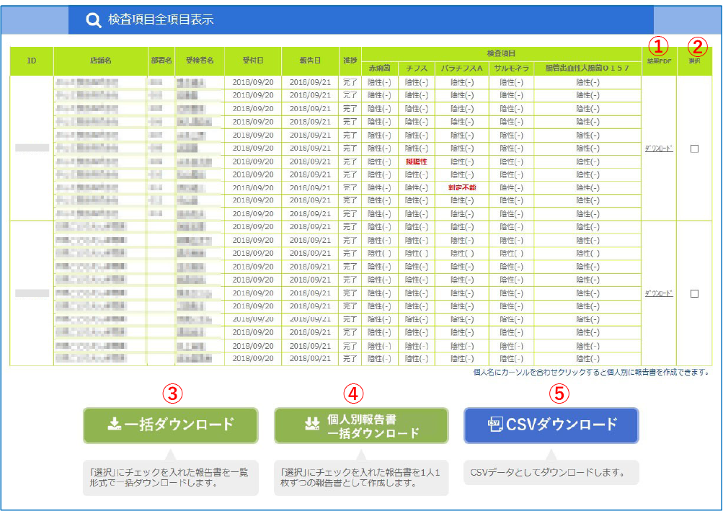Screen dimensions: 723x511
Task: Click the red 擬陽性 result cell
Action: tap(417, 162)
